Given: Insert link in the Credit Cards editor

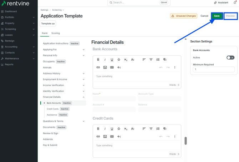Looking at the screenshot, I should coord(98,136).
